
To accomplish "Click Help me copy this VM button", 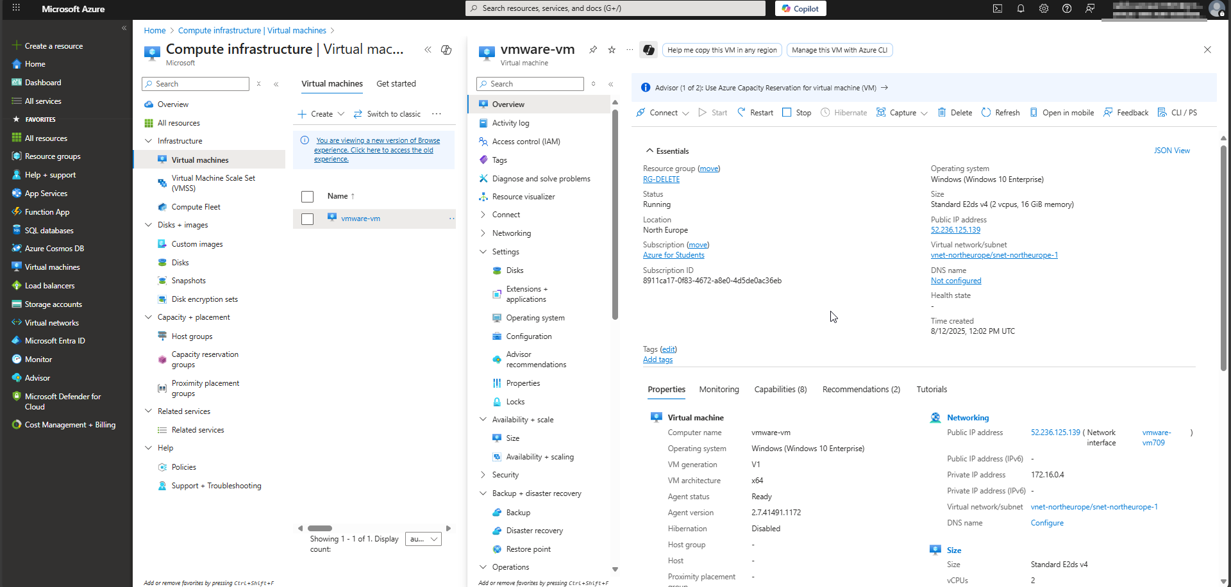I will coord(722,50).
